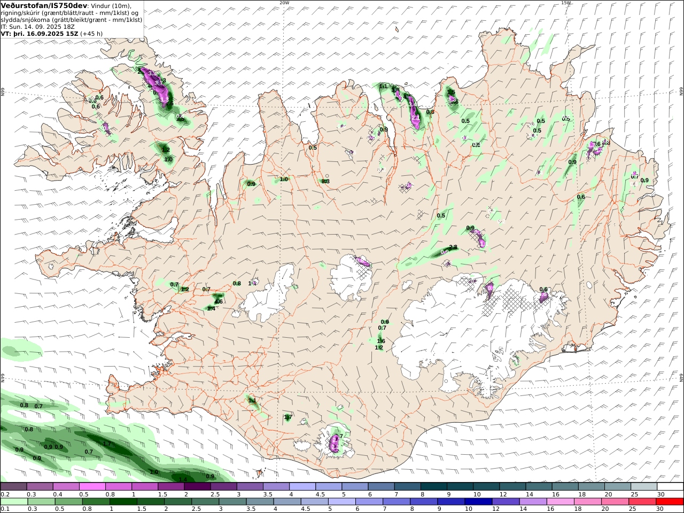Choose the pale gray 25 swatch in upper legend row
Screen dimensions: 684x513
pos(644,486)
